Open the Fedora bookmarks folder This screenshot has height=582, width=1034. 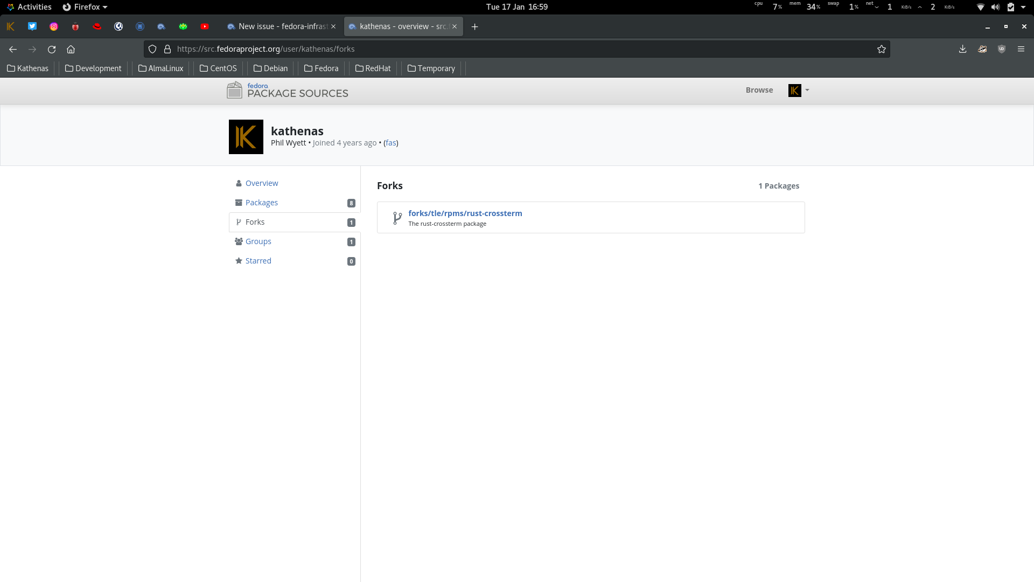(x=321, y=68)
